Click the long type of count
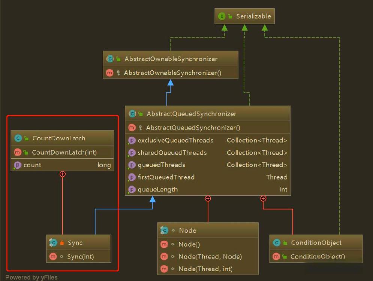 click(x=104, y=165)
